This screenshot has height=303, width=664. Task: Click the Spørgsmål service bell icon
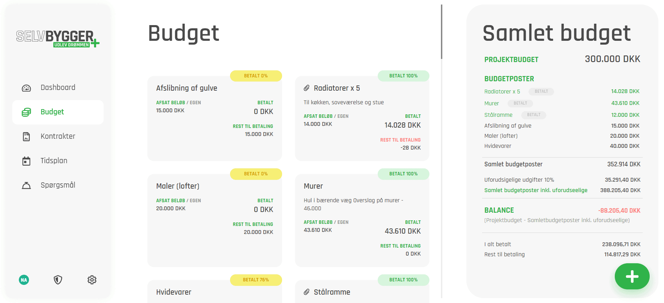pyautogui.click(x=26, y=185)
